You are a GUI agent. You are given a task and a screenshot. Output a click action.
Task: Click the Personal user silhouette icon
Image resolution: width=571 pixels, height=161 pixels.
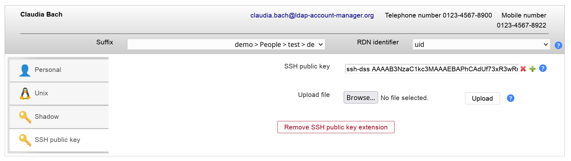(25, 70)
